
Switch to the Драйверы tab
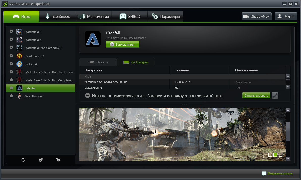coord(57,16)
